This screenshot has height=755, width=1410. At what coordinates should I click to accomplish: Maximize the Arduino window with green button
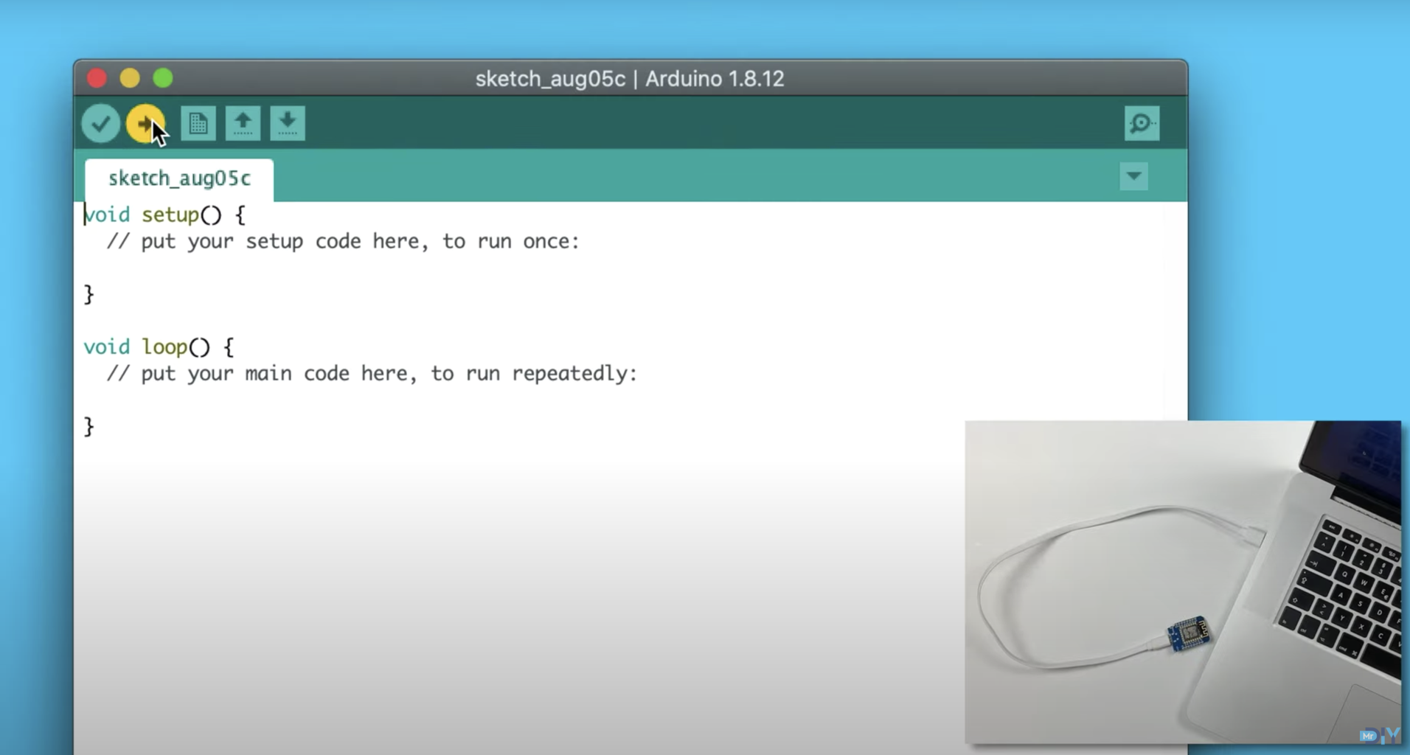click(163, 78)
